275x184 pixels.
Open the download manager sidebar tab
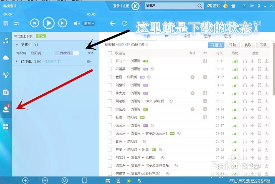(6, 109)
